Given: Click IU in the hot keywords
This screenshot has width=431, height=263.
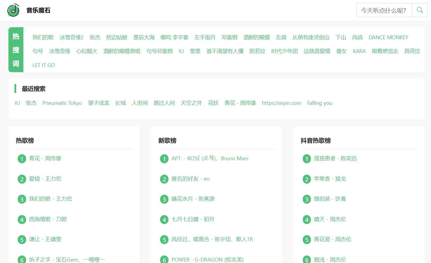Looking at the screenshot, I should pos(181,51).
